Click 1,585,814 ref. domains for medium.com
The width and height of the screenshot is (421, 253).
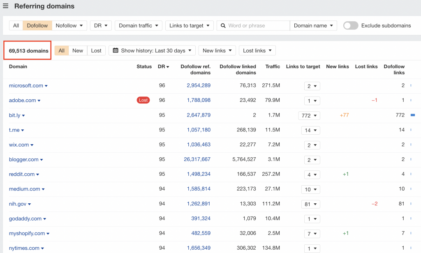pos(199,189)
